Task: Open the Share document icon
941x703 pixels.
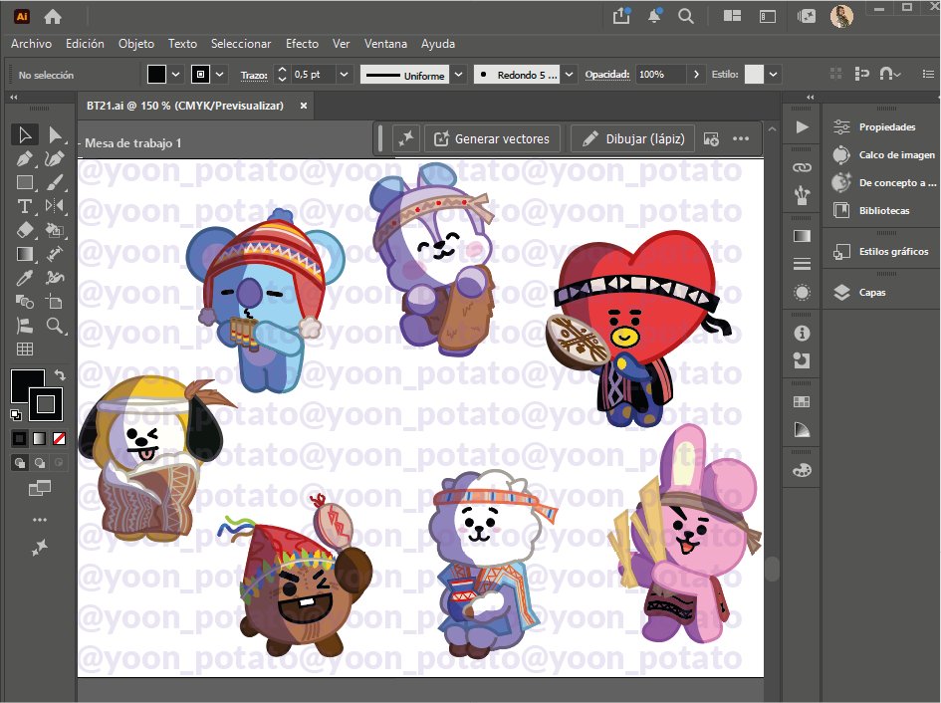Action: (621, 16)
